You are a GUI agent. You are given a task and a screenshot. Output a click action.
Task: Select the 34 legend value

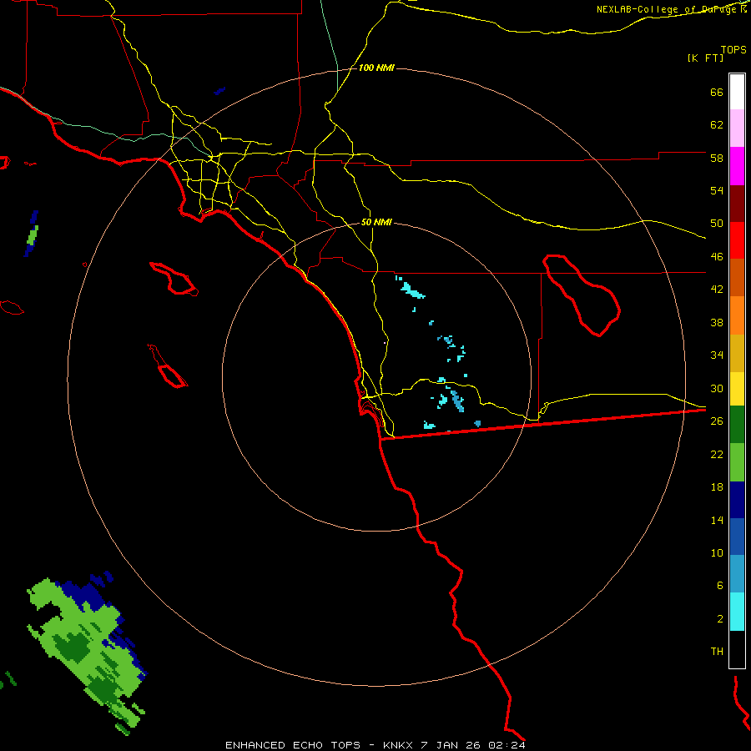pyautogui.click(x=717, y=355)
